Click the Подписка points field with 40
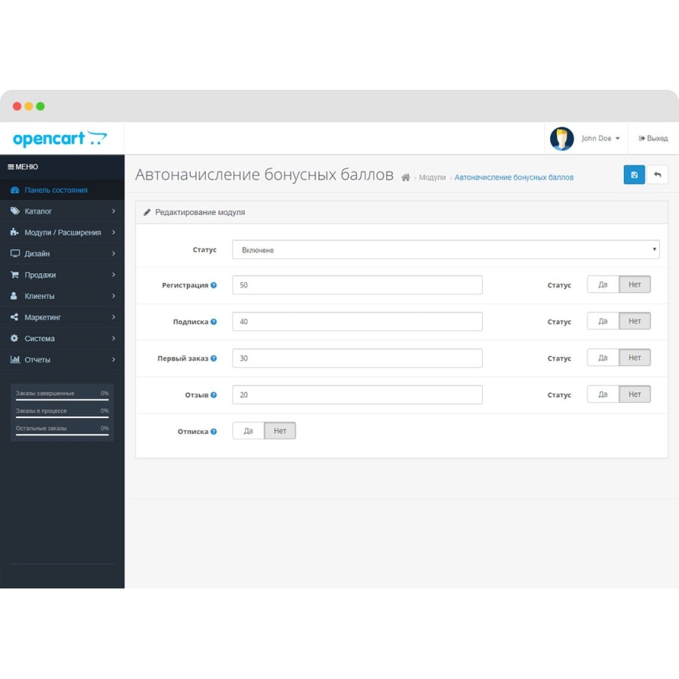The image size is (679, 679). (x=358, y=321)
